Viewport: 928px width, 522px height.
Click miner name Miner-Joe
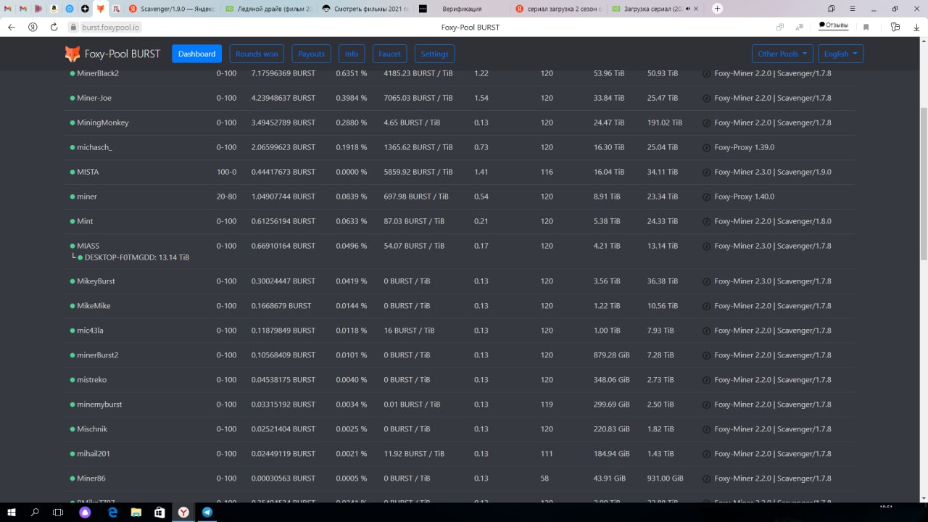tap(94, 98)
